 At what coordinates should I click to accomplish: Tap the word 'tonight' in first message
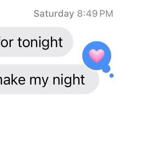pyautogui.click(x=40, y=43)
